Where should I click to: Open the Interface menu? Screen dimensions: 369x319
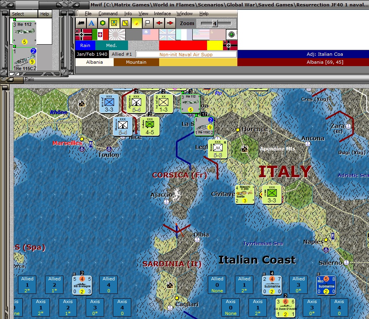pyautogui.click(x=162, y=14)
